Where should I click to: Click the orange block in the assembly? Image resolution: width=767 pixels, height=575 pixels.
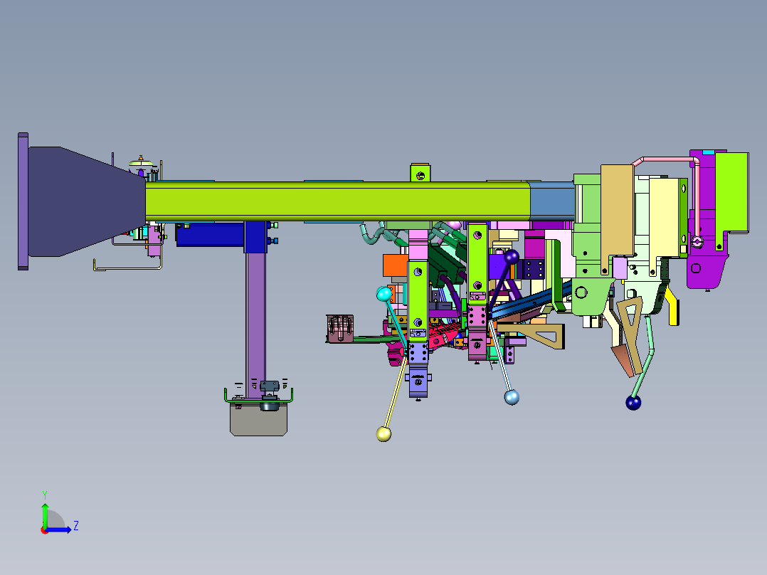396,265
